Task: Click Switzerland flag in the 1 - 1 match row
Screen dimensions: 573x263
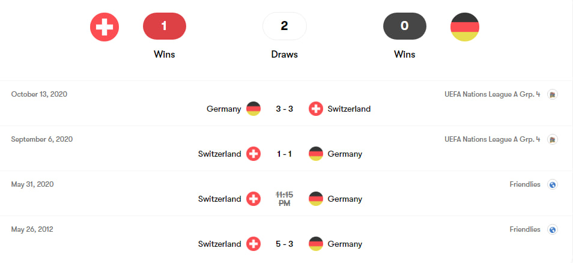Action: 253,154
